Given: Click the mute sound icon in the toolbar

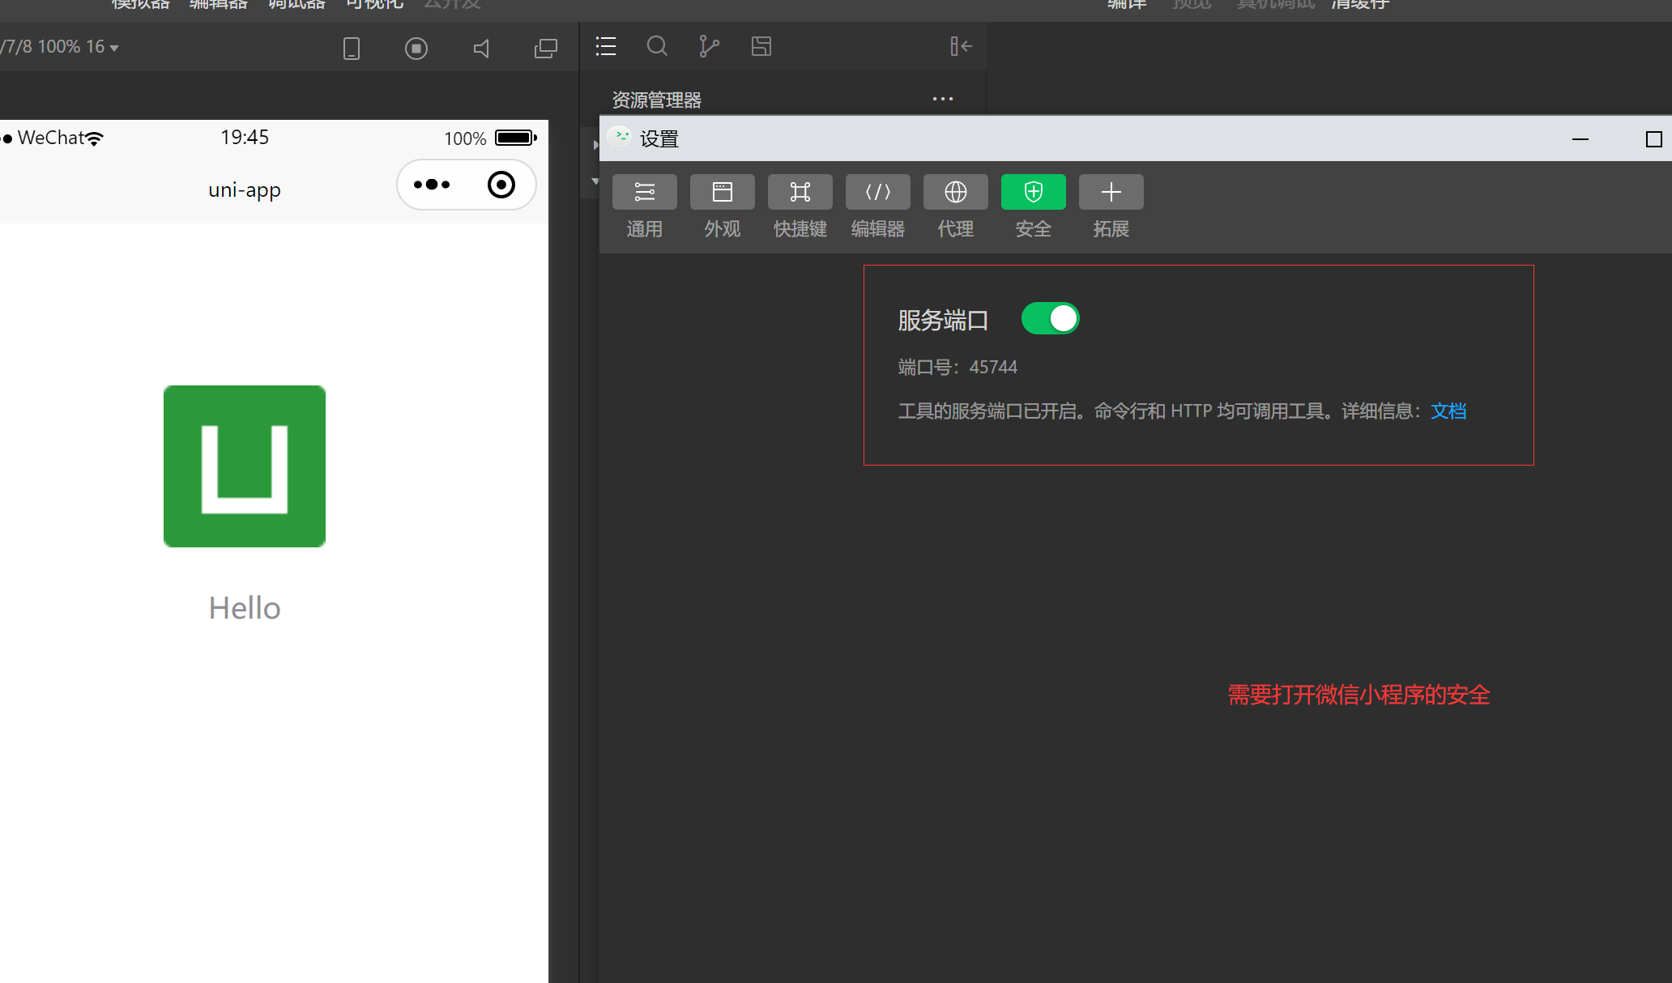Looking at the screenshot, I should [481, 49].
